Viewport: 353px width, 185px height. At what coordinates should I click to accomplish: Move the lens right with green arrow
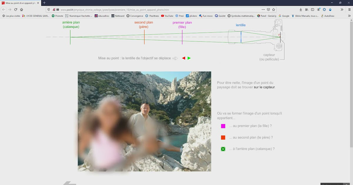[189, 58]
